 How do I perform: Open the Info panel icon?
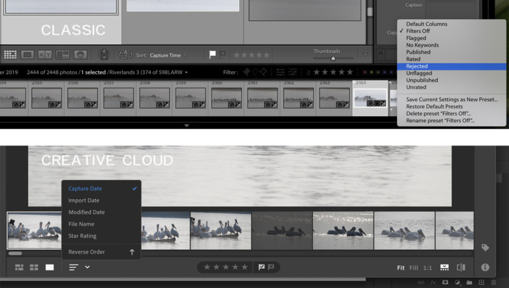[485, 267]
